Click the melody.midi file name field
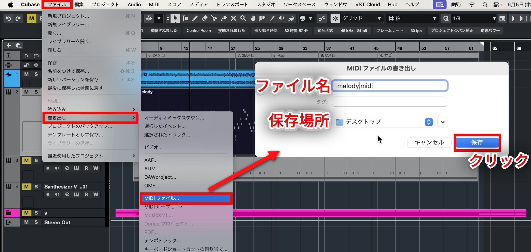 390,86
